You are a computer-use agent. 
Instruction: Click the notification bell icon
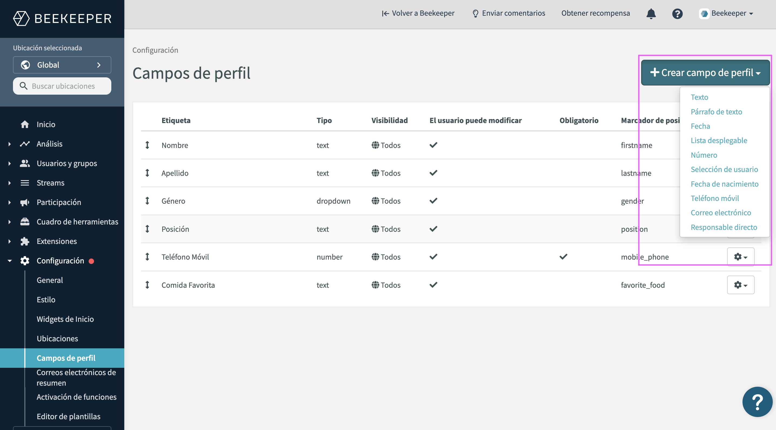click(651, 14)
